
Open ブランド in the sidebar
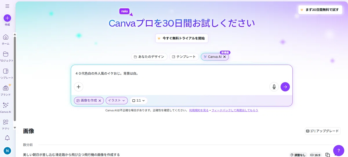click(6, 90)
